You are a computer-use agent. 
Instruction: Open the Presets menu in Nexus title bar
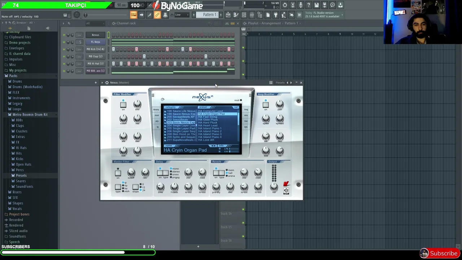(x=280, y=83)
